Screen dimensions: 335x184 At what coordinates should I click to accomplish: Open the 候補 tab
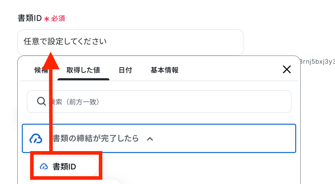click(x=41, y=70)
